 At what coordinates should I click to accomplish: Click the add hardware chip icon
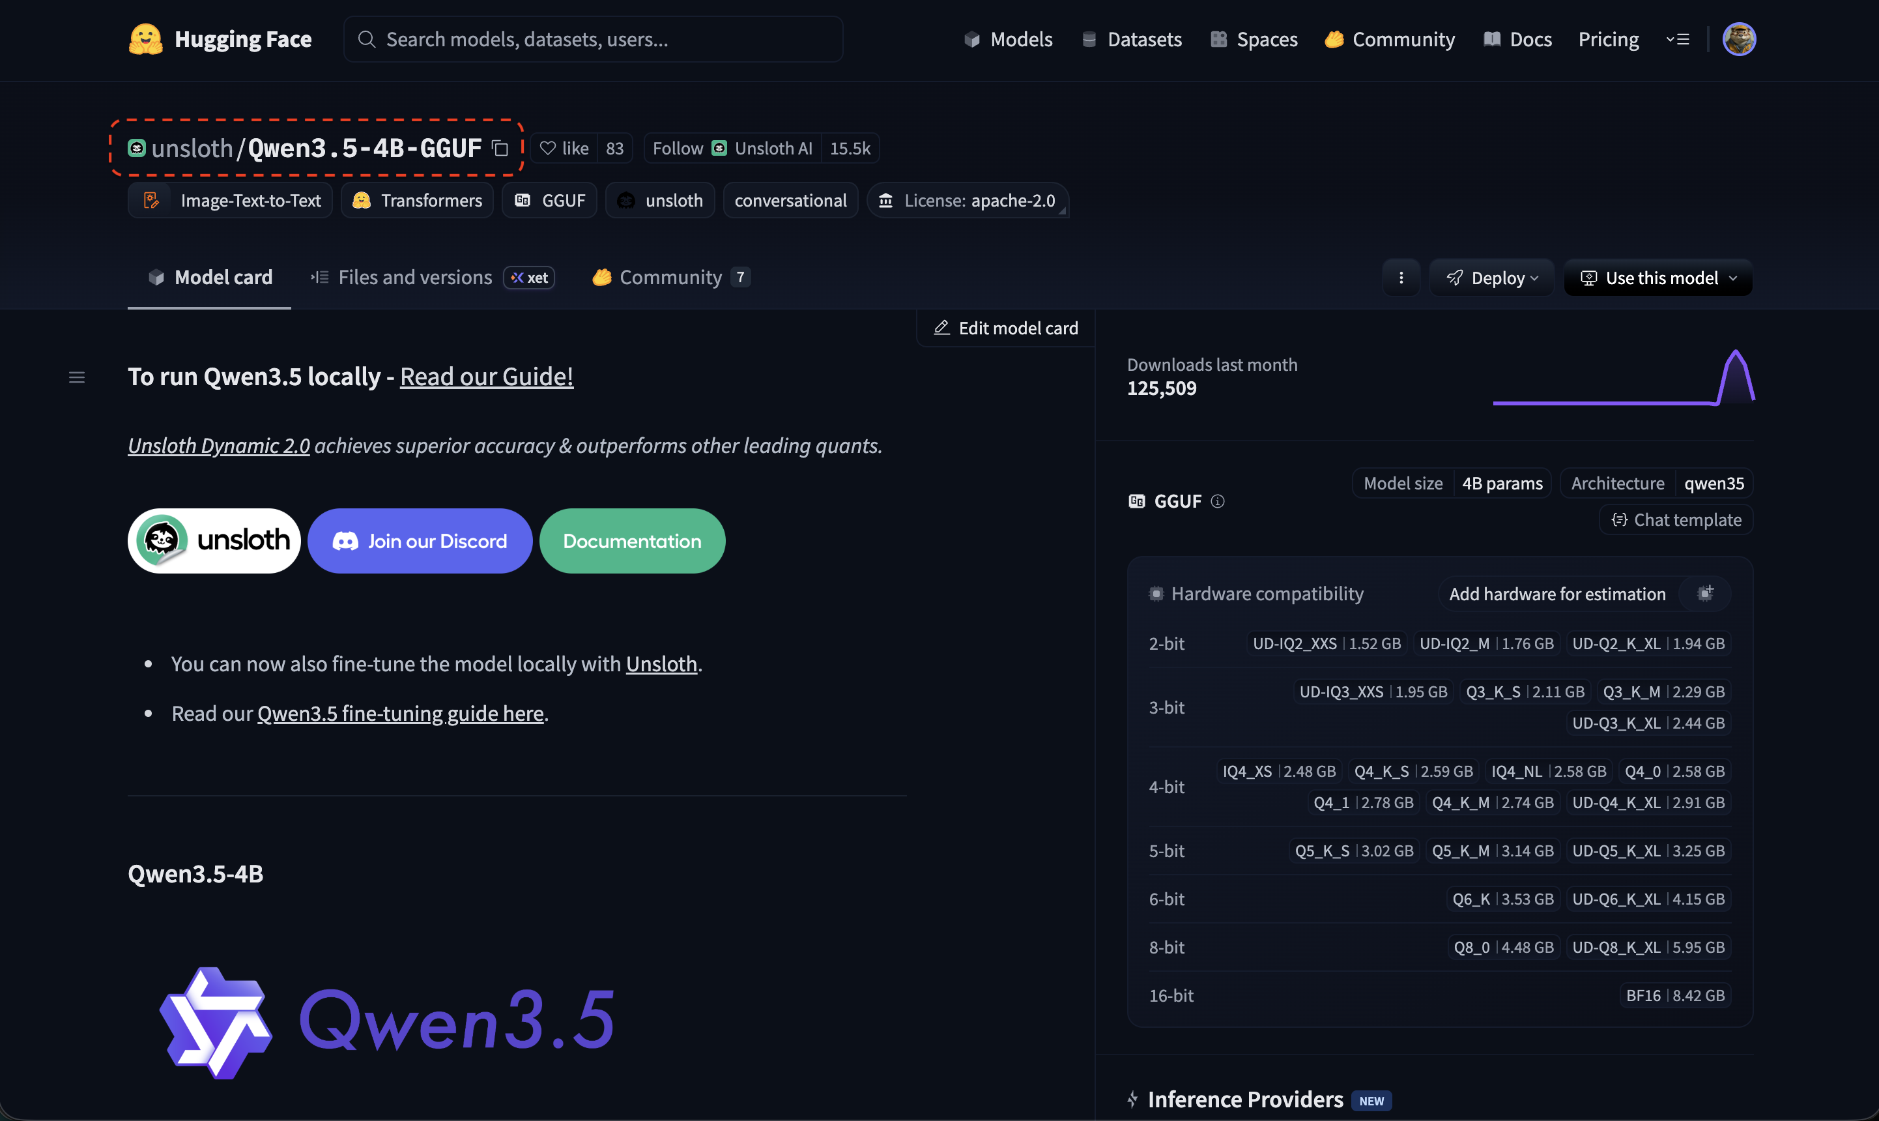click(x=1704, y=594)
